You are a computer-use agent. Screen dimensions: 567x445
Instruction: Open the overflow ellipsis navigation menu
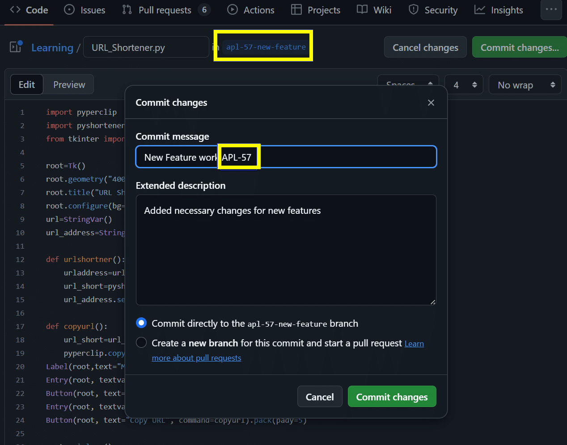tap(551, 10)
